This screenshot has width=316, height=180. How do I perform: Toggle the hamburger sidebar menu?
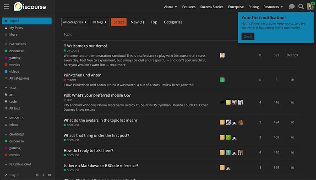click(x=6, y=6)
